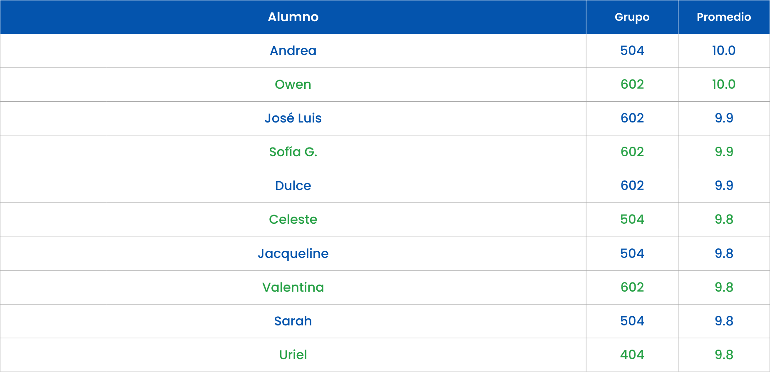Click Dulce's average of 9.9
This screenshot has width=770, height=375.
point(724,186)
